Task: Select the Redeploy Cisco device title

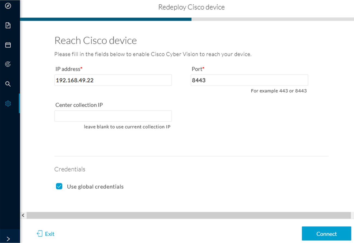Action: (191, 7)
